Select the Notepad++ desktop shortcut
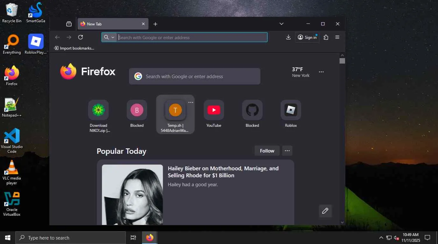This screenshot has height=244, width=438. tap(12, 107)
